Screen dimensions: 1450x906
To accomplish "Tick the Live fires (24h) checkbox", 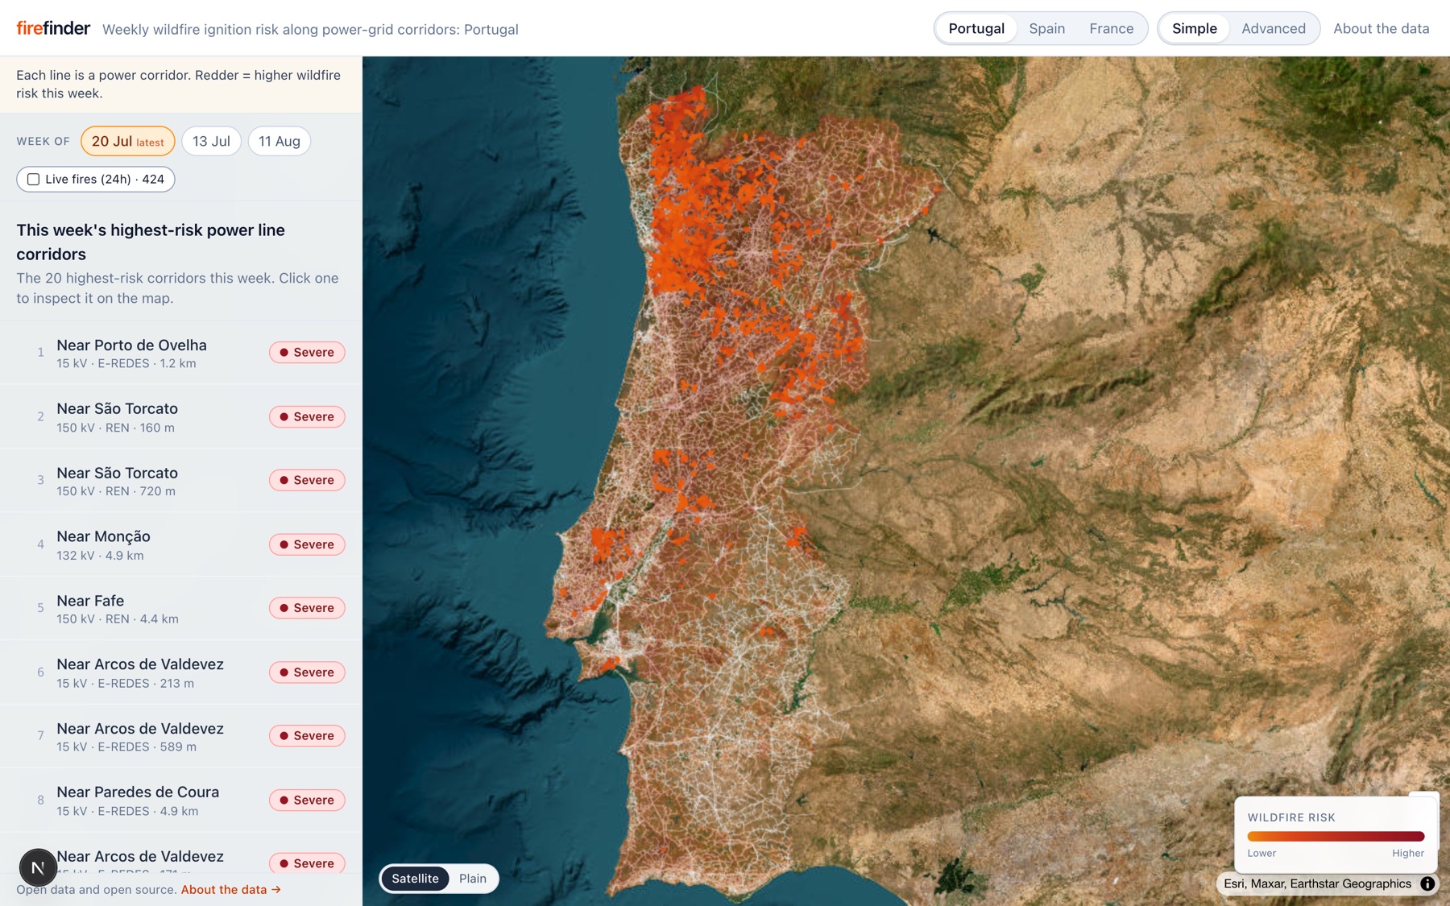I will click(x=33, y=179).
